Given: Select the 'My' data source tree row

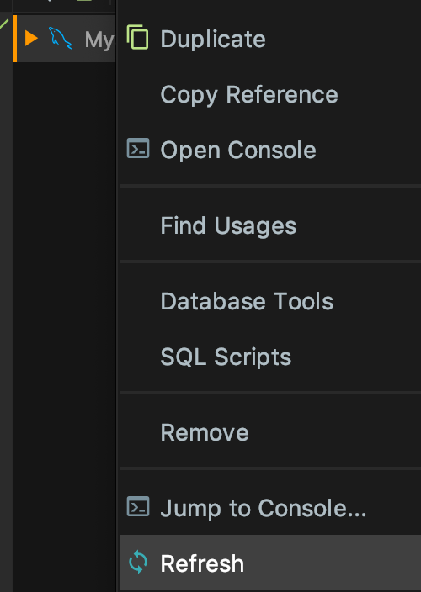Looking at the screenshot, I should (65, 39).
